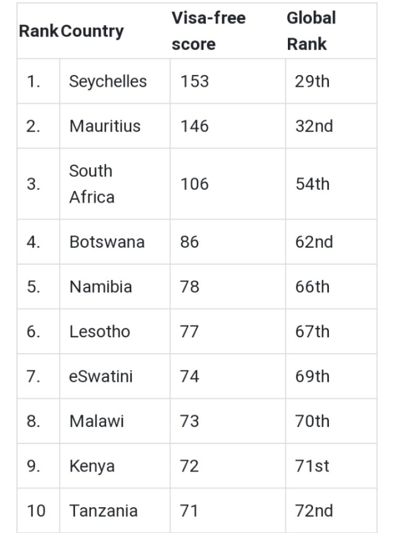The height and width of the screenshot is (533, 394).
Task: Click the South Africa cell
Action: pyautogui.click(x=92, y=184)
